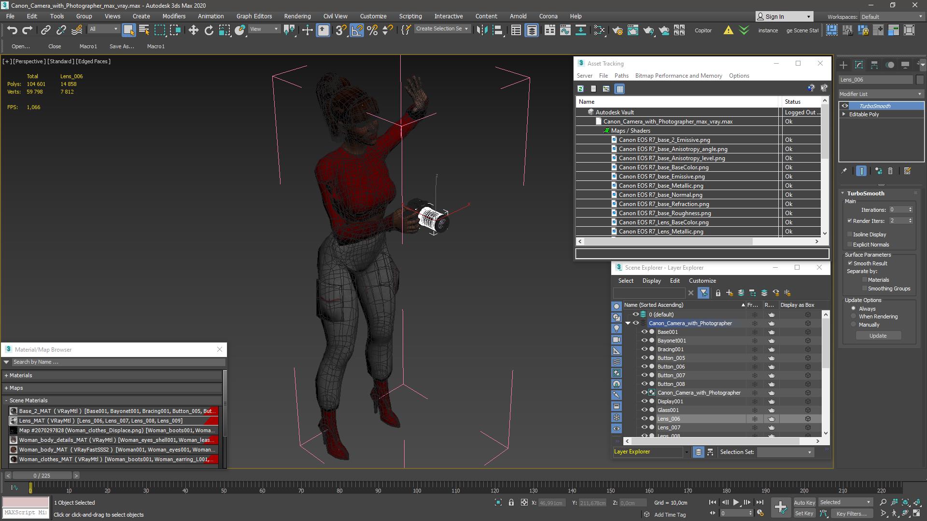Click the Lens_006 object color swatch

[920, 80]
